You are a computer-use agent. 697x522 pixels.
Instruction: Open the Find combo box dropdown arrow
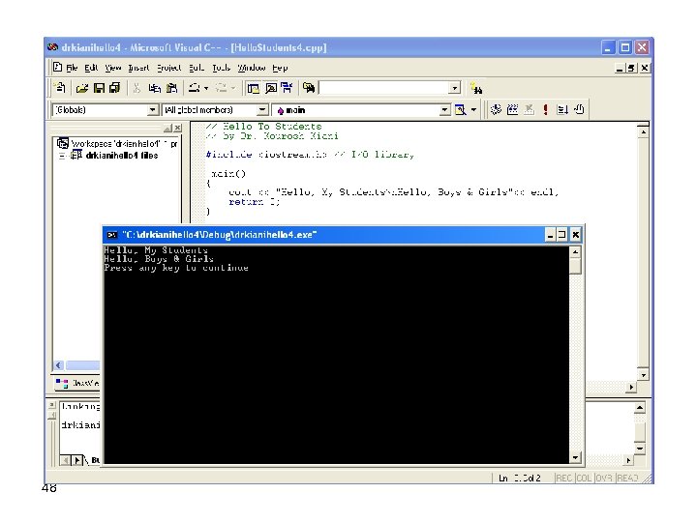454,88
